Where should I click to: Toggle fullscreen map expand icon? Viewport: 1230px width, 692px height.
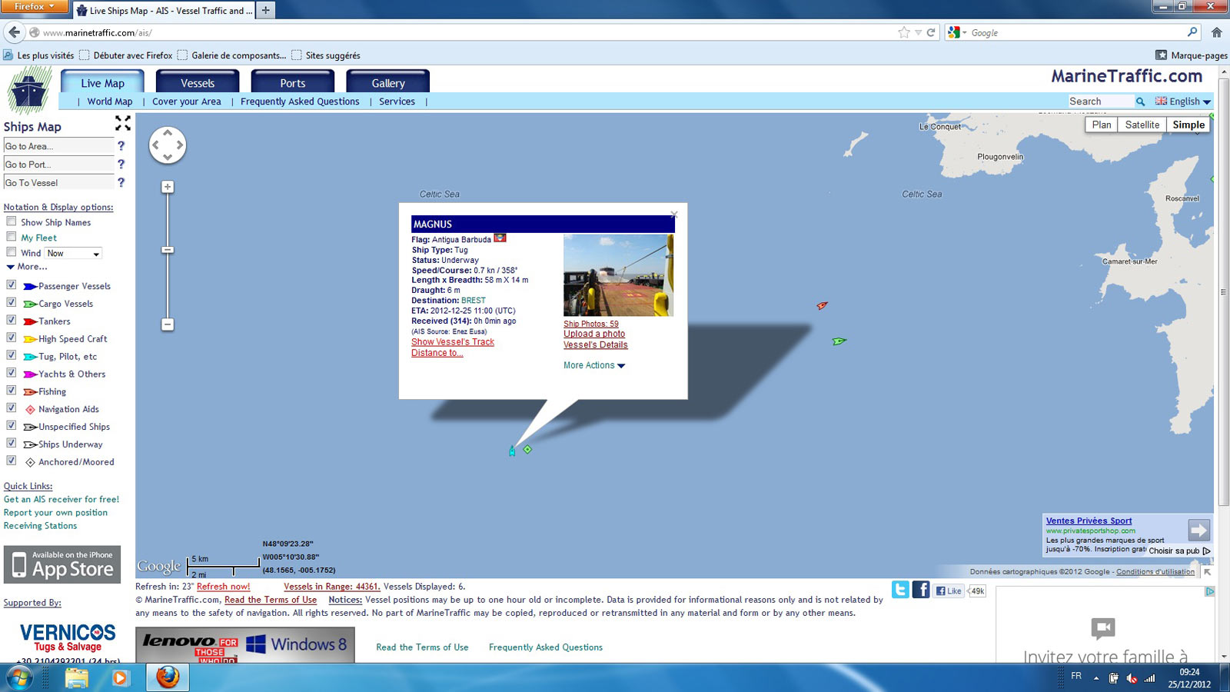(x=123, y=123)
